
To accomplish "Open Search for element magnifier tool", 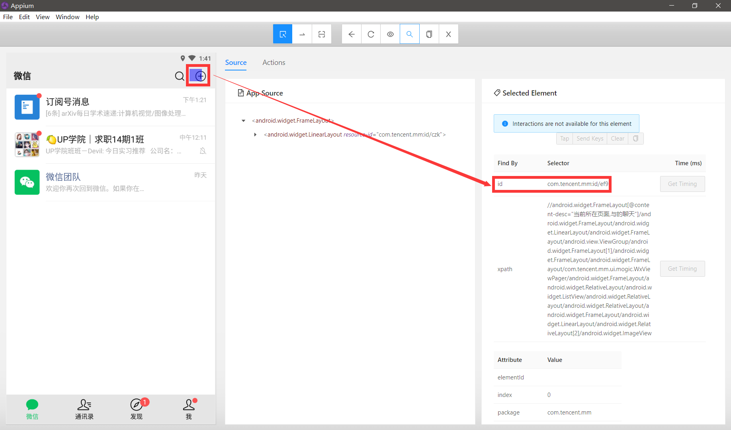I will pyautogui.click(x=410, y=34).
